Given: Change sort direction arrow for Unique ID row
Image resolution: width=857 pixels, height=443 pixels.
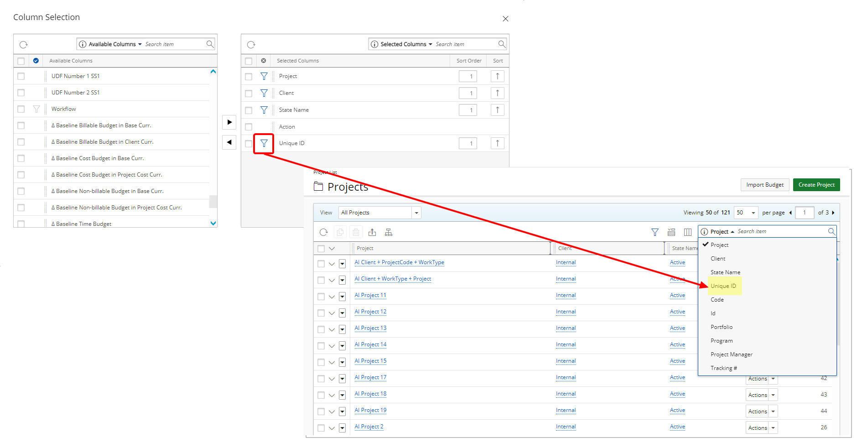Looking at the screenshot, I should pos(498,143).
